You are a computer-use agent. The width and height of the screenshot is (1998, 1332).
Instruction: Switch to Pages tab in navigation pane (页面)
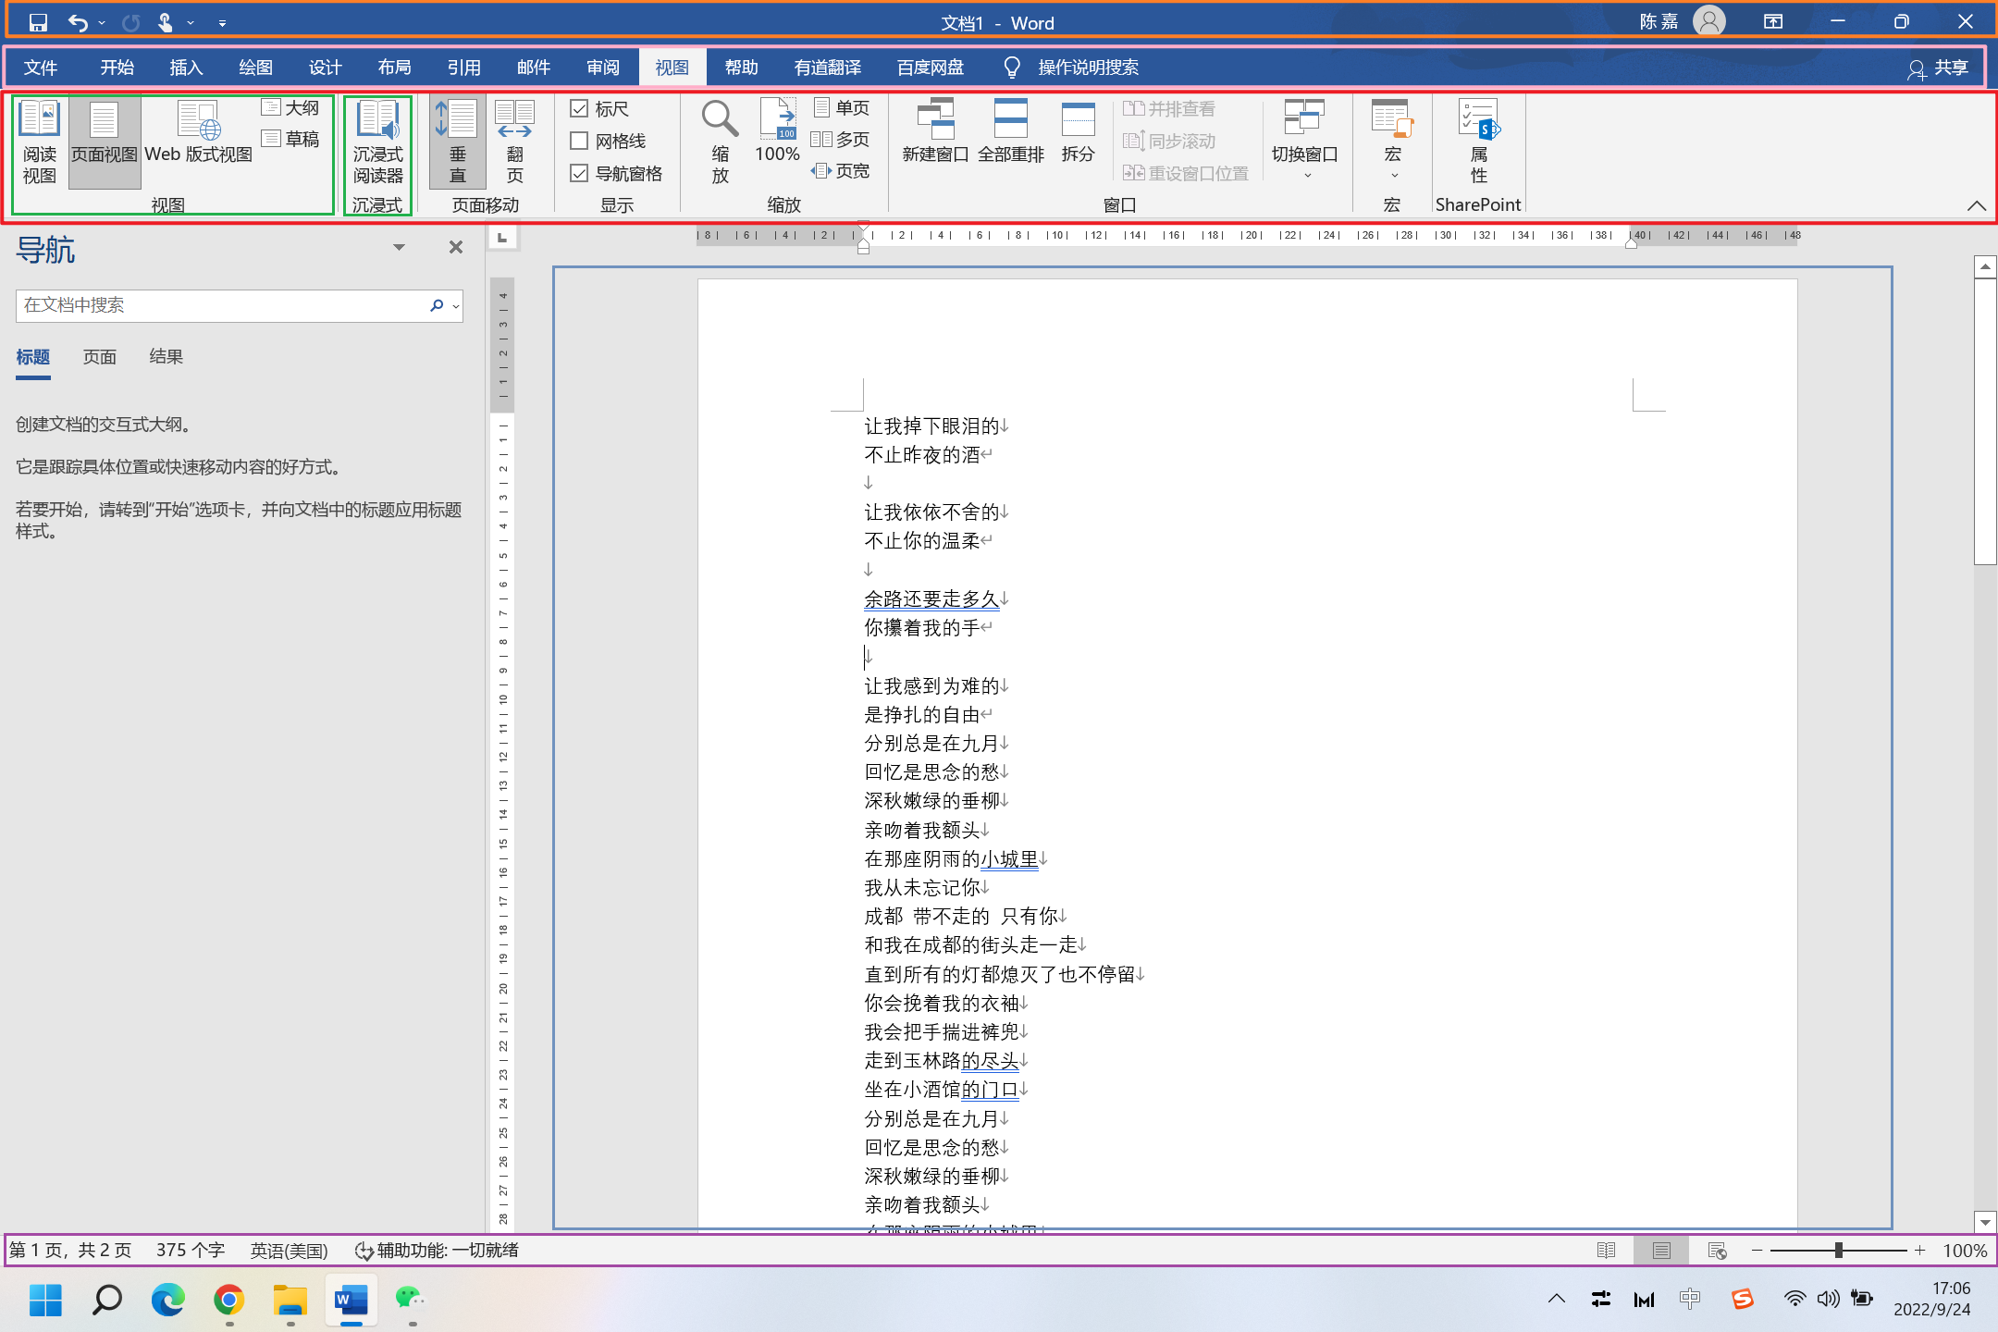tap(100, 357)
